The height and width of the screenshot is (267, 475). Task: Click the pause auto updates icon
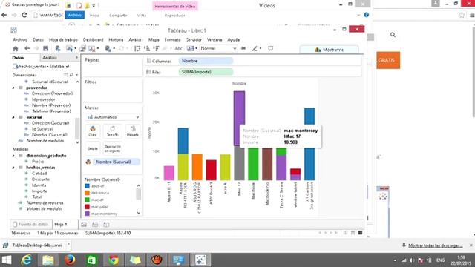click(x=108, y=48)
